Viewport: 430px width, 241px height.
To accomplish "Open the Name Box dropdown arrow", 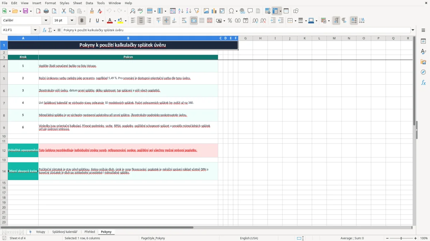I will click(x=35, y=30).
